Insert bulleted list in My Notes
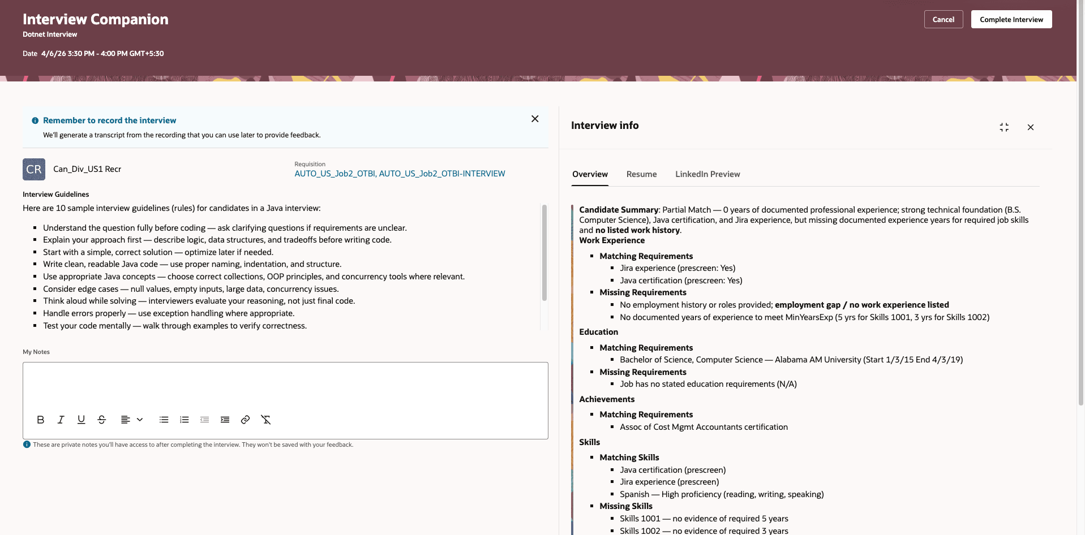 pyautogui.click(x=164, y=420)
